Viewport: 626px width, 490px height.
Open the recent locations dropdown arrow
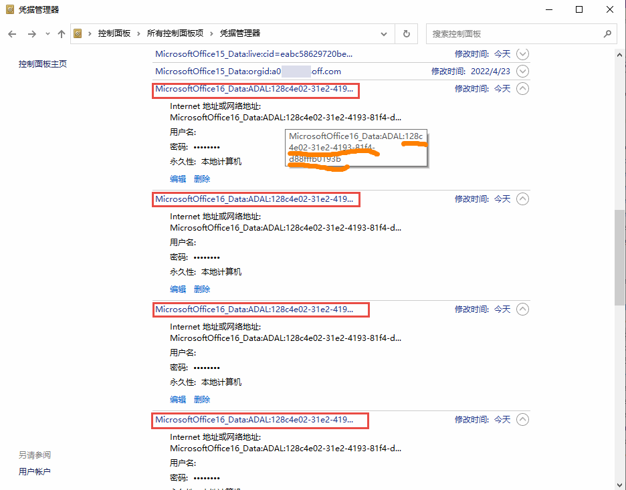click(x=47, y=33)
